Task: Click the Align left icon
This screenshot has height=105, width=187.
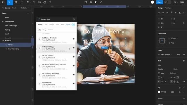Action: [x=159, y=13]
